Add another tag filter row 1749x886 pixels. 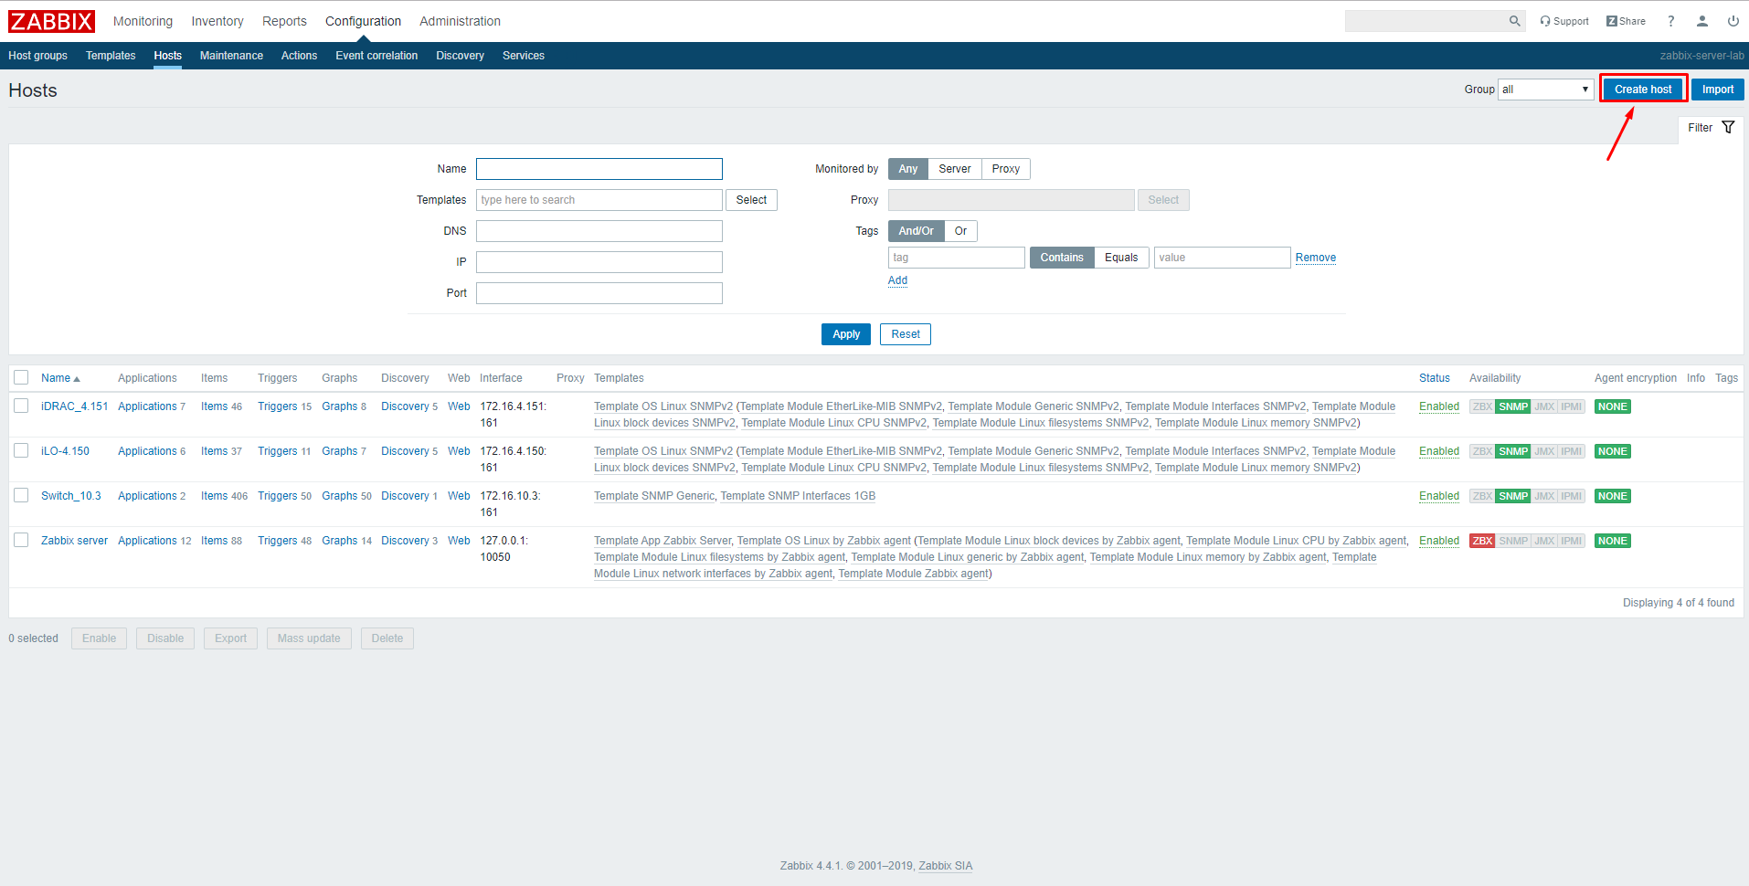pos(897,280)
